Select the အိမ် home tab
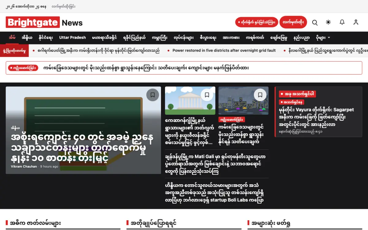368x230 pixels. [x=12, y=38]
